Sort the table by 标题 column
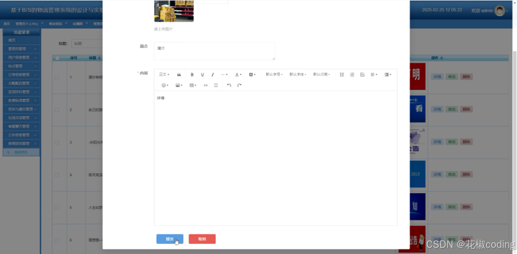517x254 pixels. coord(99,58)
